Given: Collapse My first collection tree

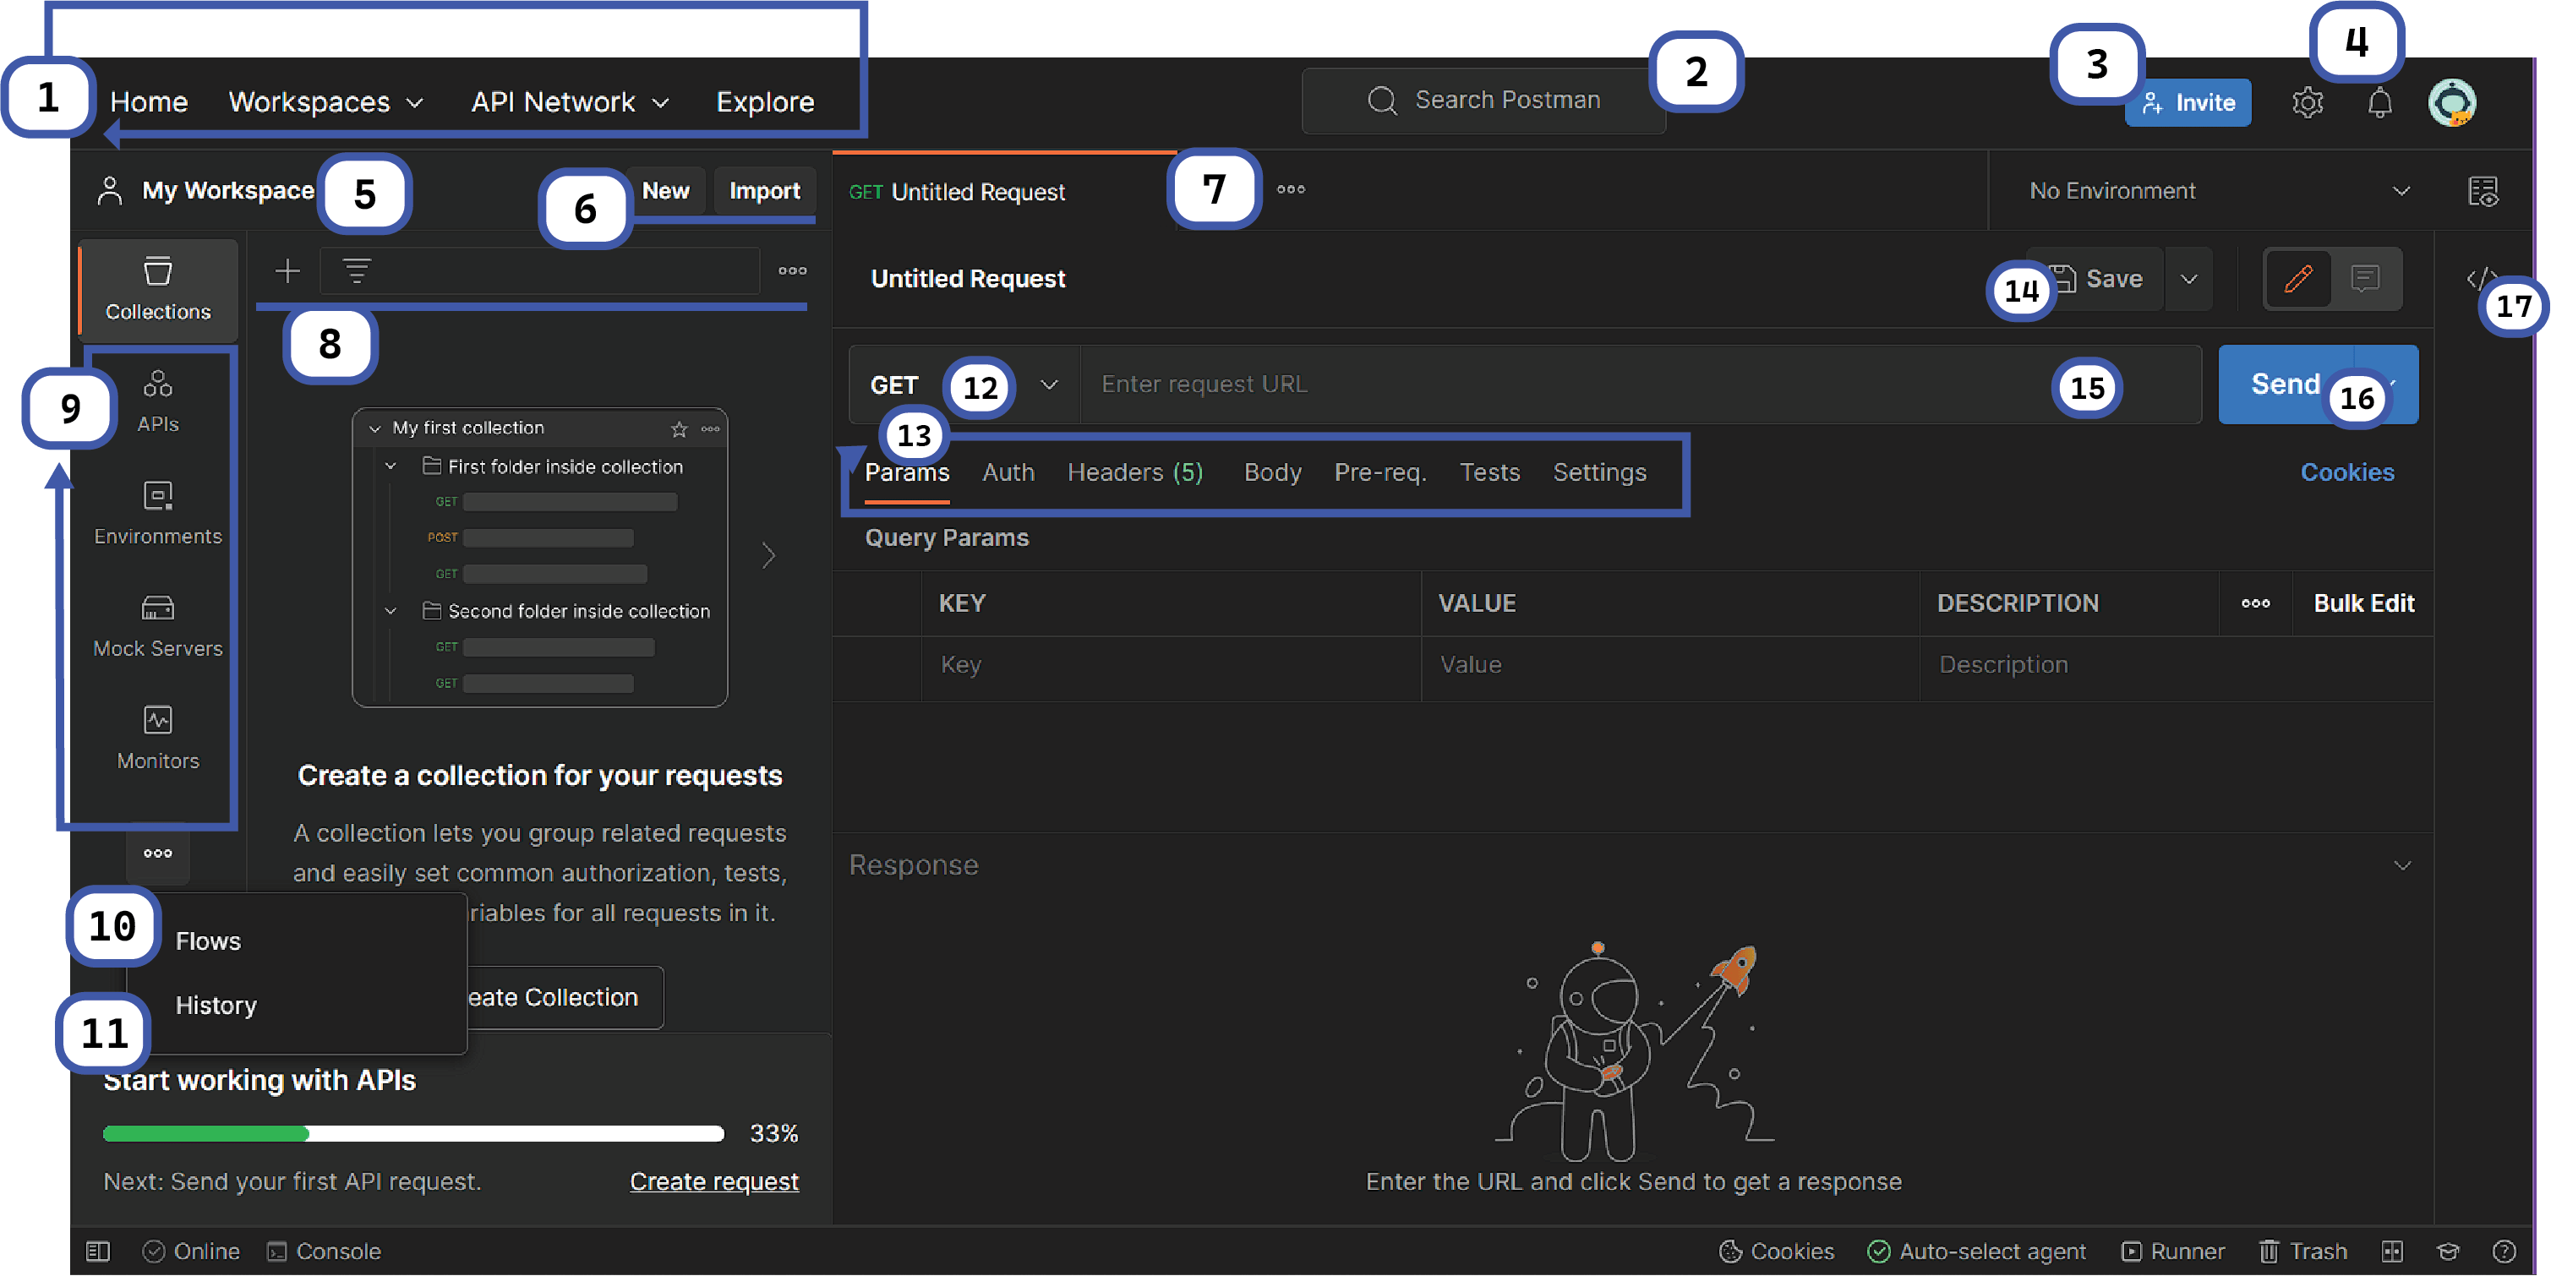Looking at the screenshot, I should [374, 428].
